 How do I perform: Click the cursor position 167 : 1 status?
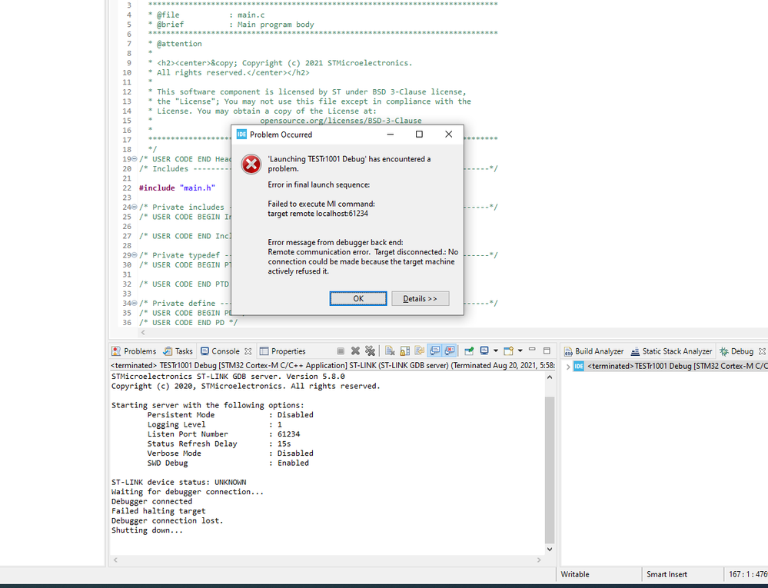click(747, 574)
